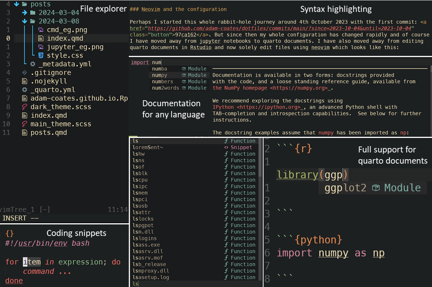Image resolution: width=432 pixels, height=287 pixels.
Task: Click the dark_theme.scss sass icon
Action: 25,107
